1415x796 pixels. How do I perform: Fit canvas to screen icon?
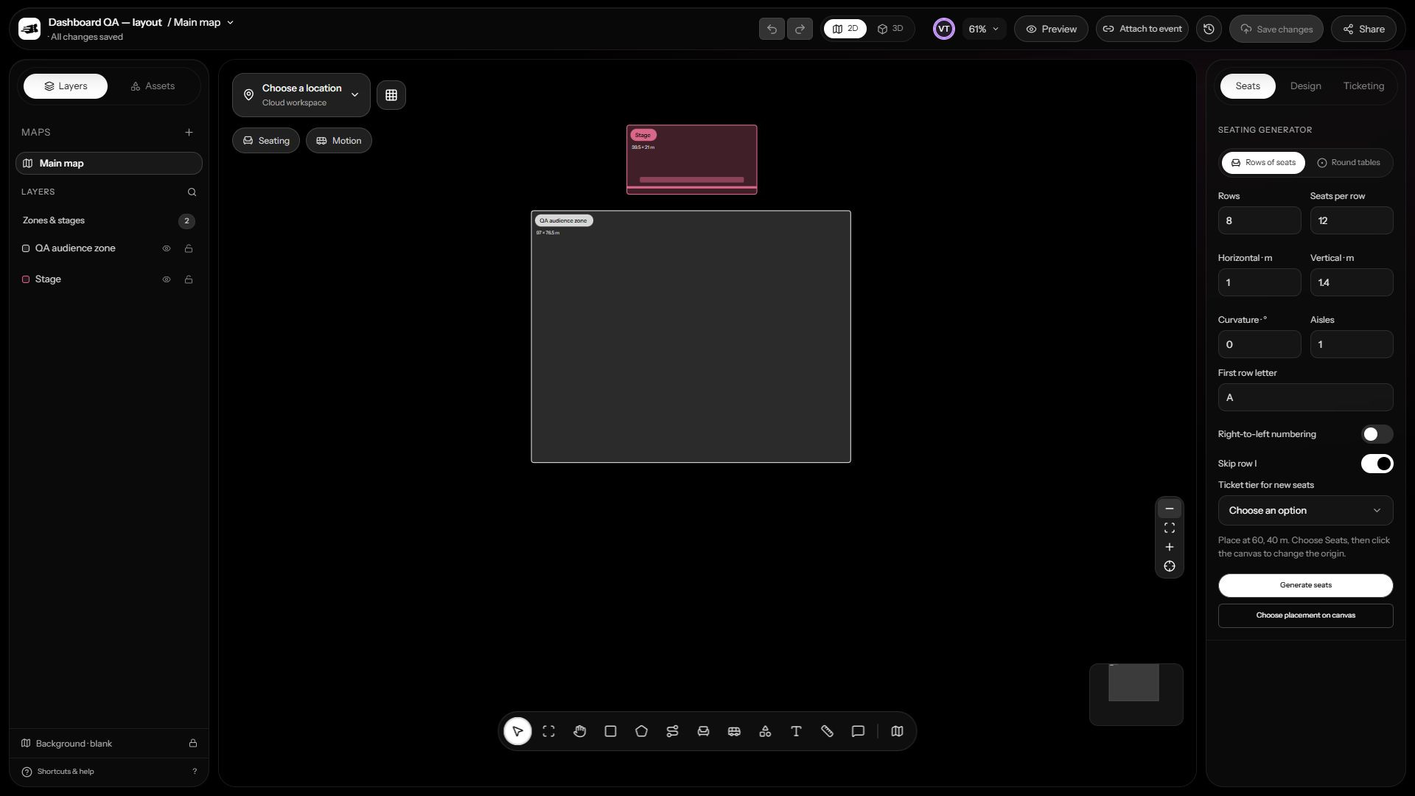1170,528
